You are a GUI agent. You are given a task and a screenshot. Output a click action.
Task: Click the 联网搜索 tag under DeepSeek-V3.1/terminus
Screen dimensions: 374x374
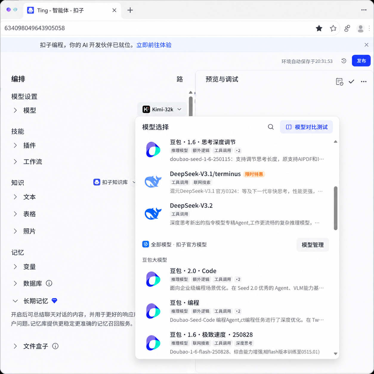pos(202,182)
